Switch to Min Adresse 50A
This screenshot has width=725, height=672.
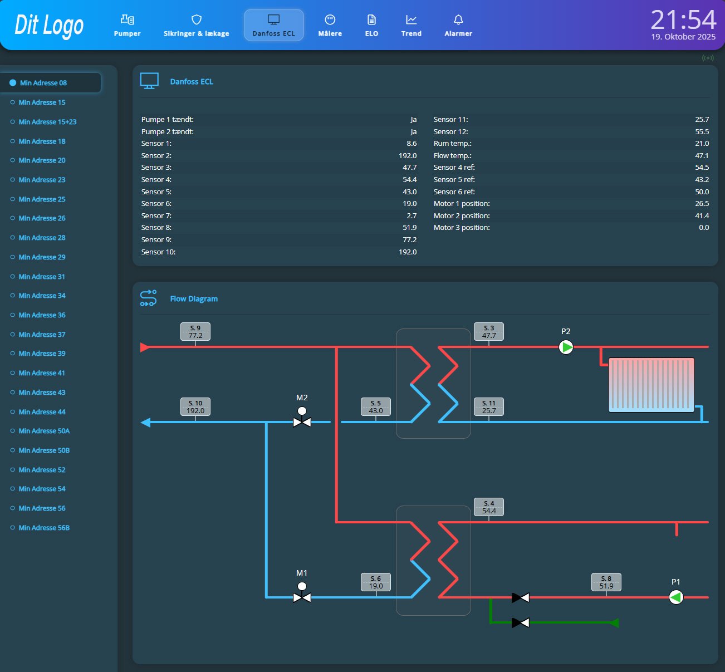coord(44,431)
